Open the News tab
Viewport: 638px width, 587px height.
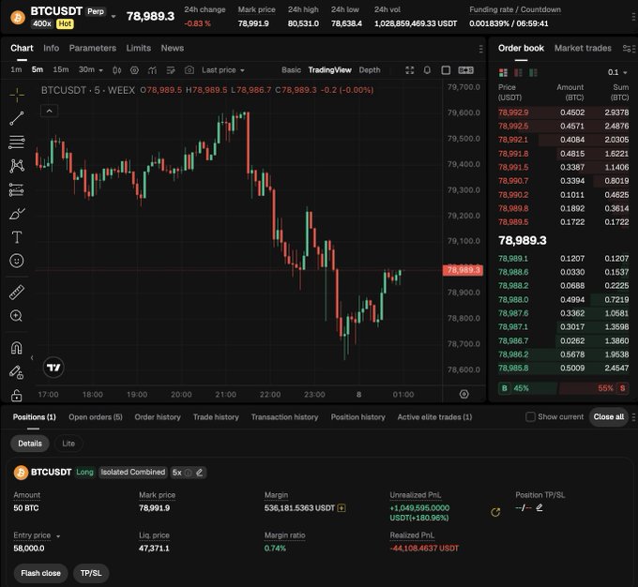click(172, 48)
